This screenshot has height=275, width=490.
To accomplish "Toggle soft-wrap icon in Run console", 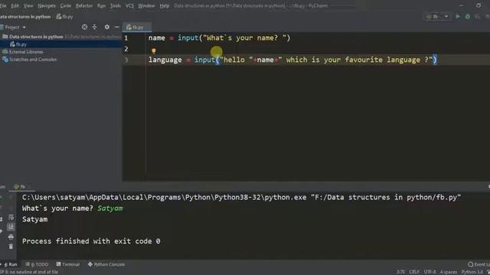I will [x=11, y=217].
